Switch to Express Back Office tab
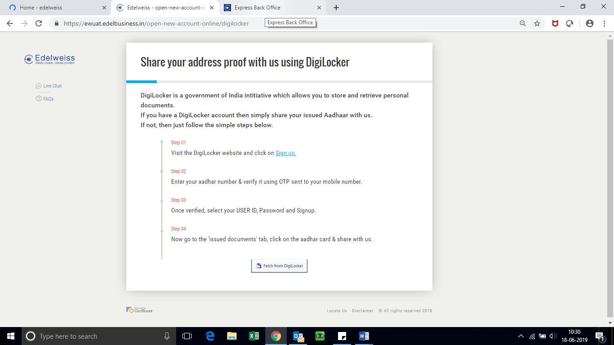 [x=272, y=8]
